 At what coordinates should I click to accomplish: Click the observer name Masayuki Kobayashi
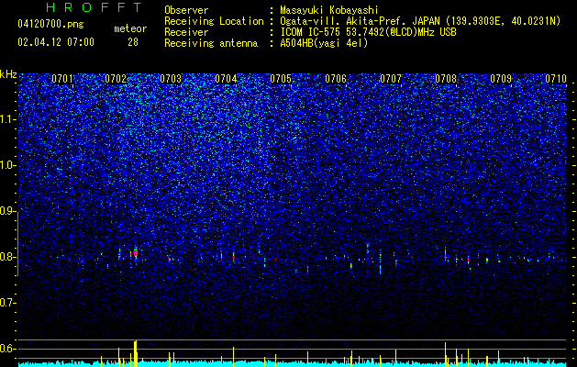pos(328,10)
